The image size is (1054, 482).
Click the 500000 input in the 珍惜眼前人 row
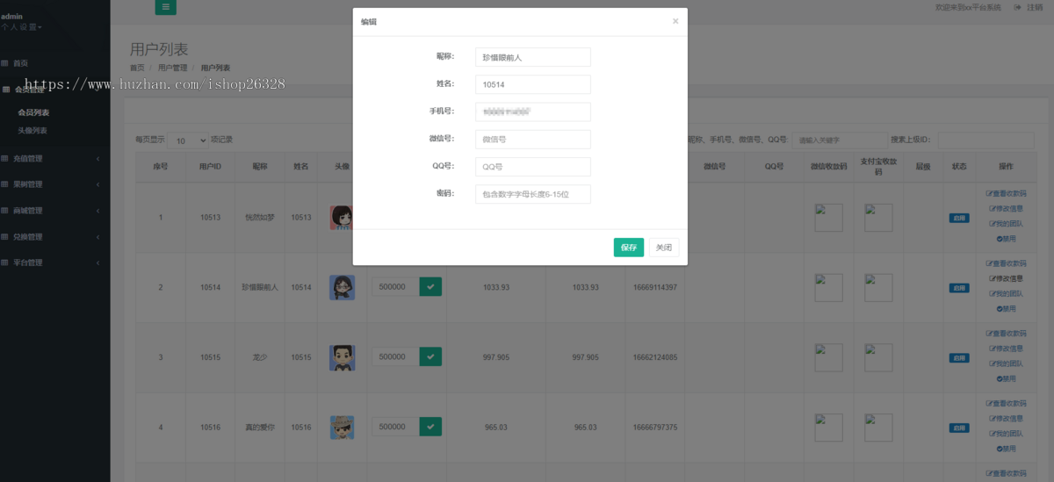tap(395, 286)
